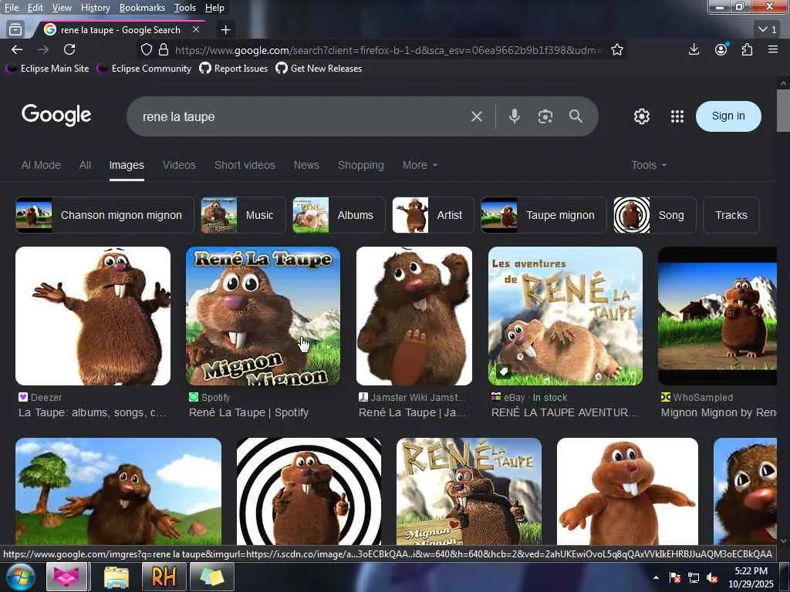Bookmark this page with the star icon

coord(616,50)
